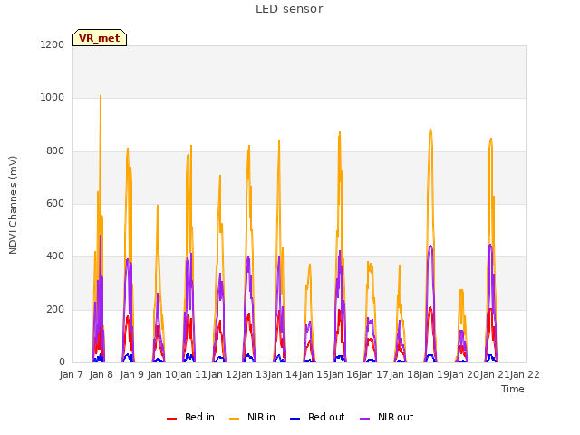
Task: Click the LED sensor chart title
Action: [289, 9]
